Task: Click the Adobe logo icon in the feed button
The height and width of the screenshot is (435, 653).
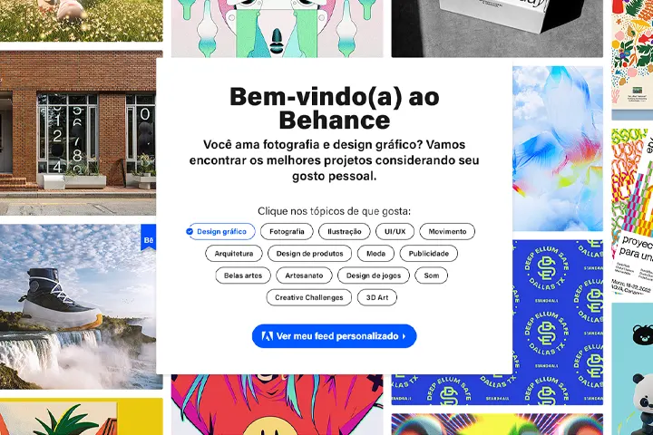Action: (267, 336)
